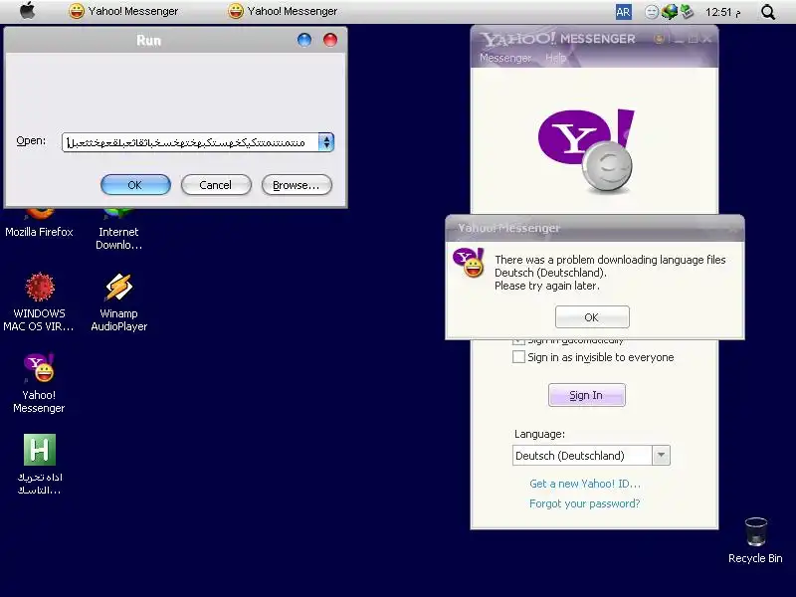Click Forgot your password? link

pos(584,503)
